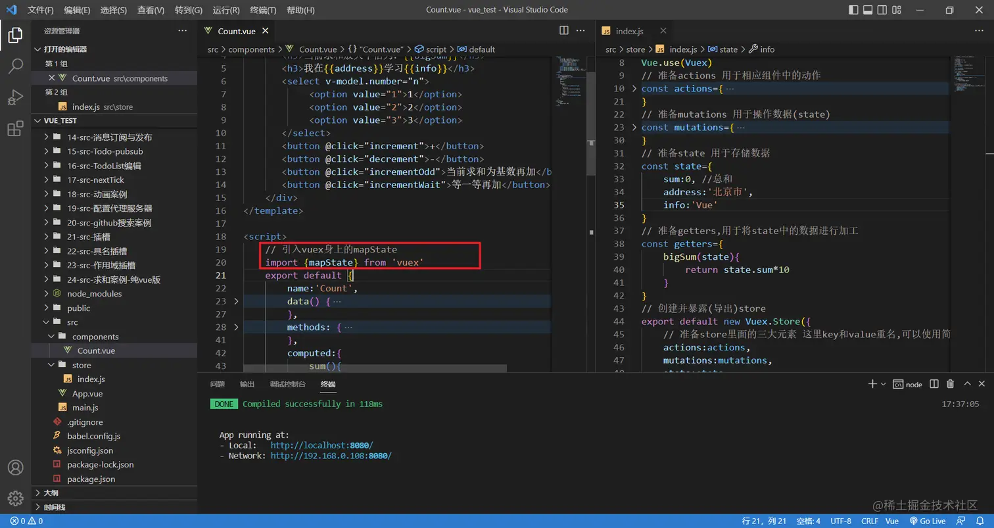The width and height of the screenshot is (994, 528).
Task: Open the Search view in activity bar
Action: (x=15, y=66)
